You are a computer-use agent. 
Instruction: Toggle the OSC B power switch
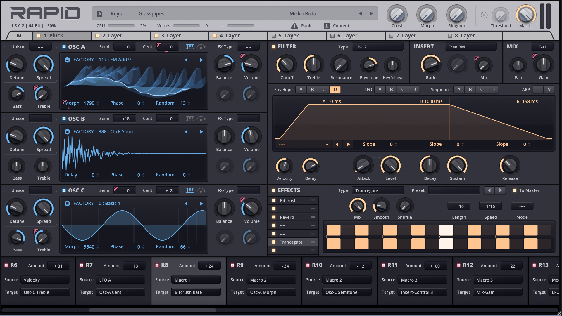click(64, 119)
